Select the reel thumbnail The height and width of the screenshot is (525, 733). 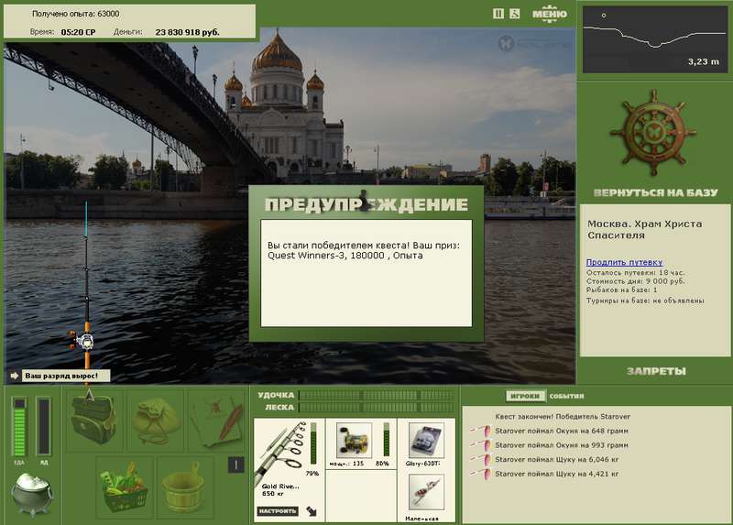[354, 441]
